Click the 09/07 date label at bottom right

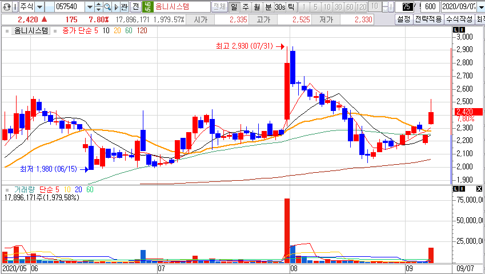coord(466,268)
